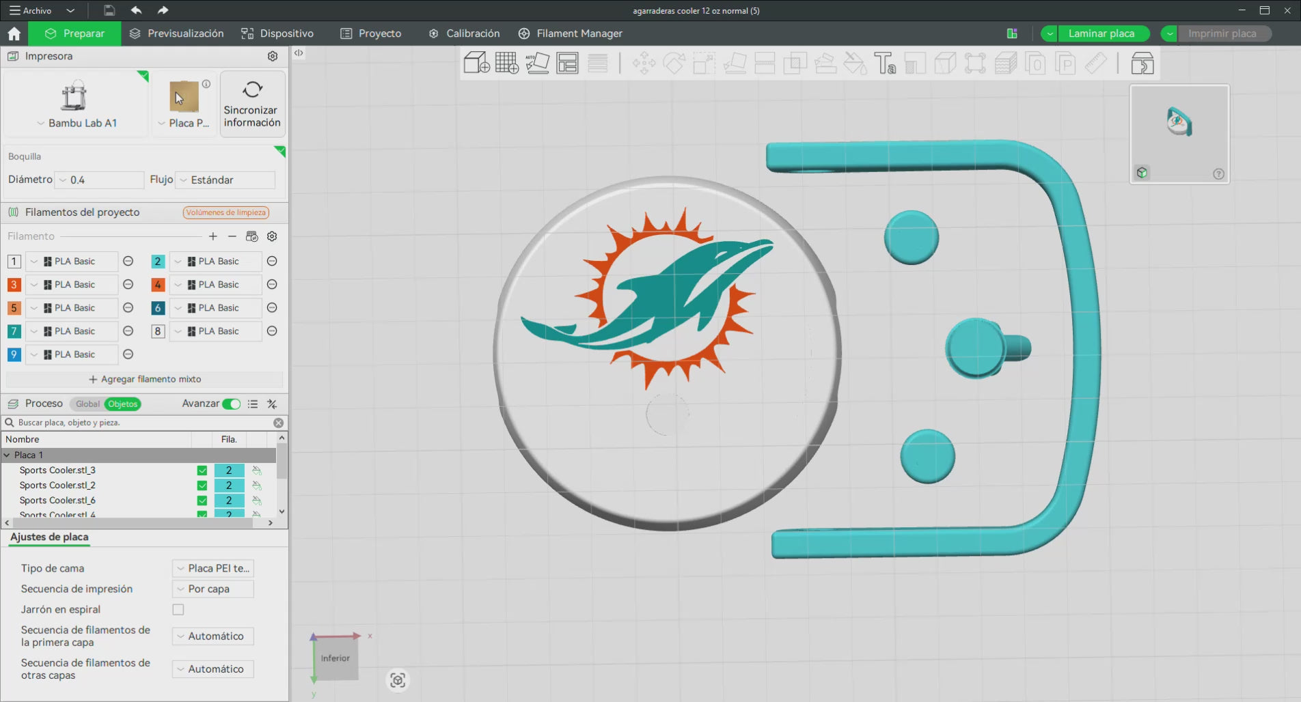Click the Save file icon
The image size is (1301, 702).
coord(109,10)
